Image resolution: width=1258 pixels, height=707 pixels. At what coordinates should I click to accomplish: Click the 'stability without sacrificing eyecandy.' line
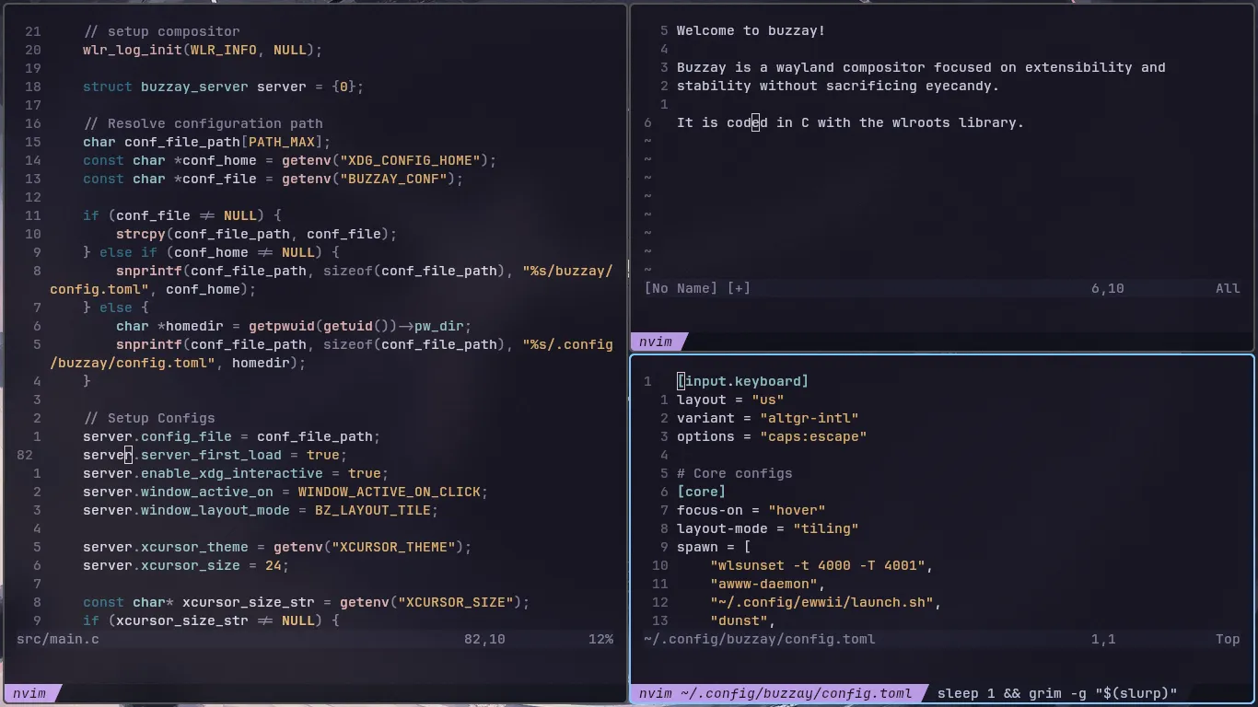838,87
